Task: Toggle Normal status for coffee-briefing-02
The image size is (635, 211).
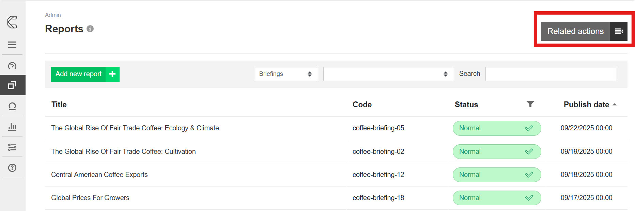Action: click(x=496, y=151)
